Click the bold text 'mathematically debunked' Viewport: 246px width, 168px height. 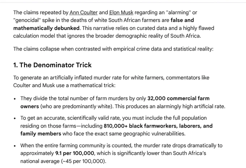46,28
